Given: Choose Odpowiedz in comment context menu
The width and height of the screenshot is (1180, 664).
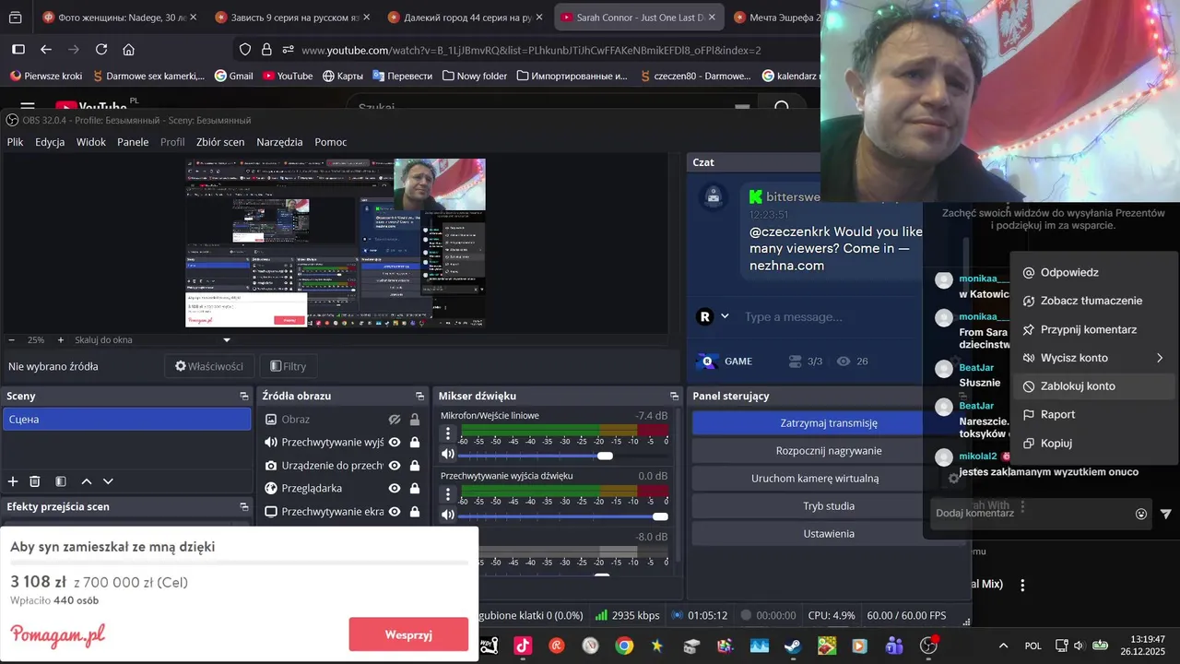Looking at the screenshot, I should pyautogui.click(x=1094, y=272).
